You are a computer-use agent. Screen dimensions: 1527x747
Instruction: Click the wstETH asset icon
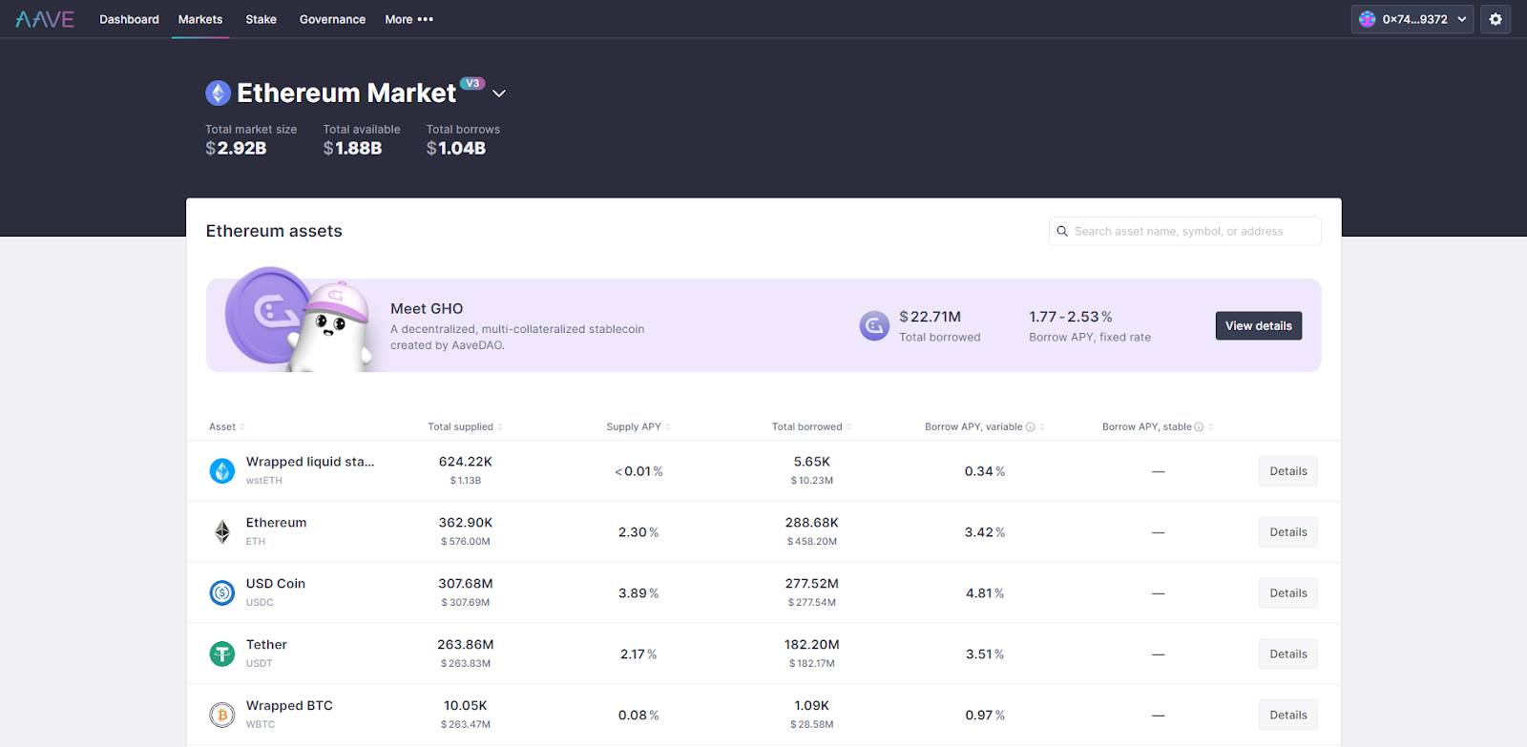click(221, 470)
